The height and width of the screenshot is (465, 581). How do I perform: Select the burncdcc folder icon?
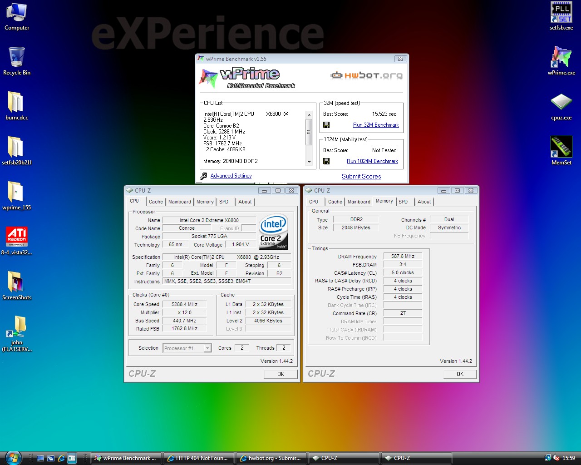[17, 105]
